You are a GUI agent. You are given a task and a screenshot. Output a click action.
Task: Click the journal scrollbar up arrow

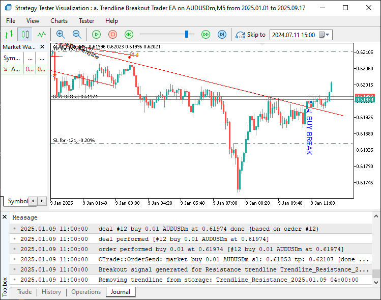point(376,216)
